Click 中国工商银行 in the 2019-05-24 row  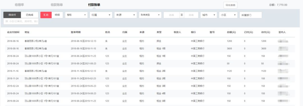pos(198,93)
